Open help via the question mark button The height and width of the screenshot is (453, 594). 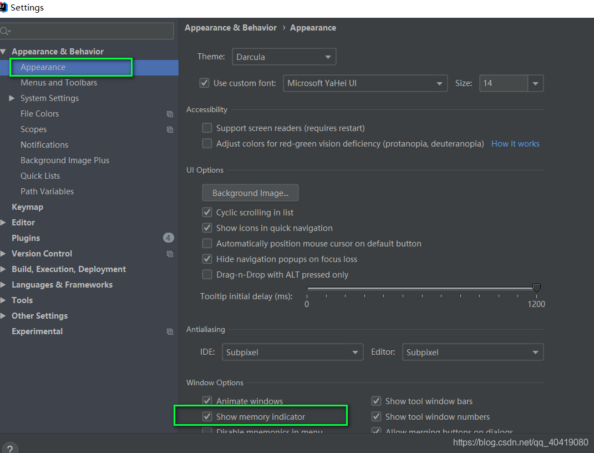[x=10, y=449]
